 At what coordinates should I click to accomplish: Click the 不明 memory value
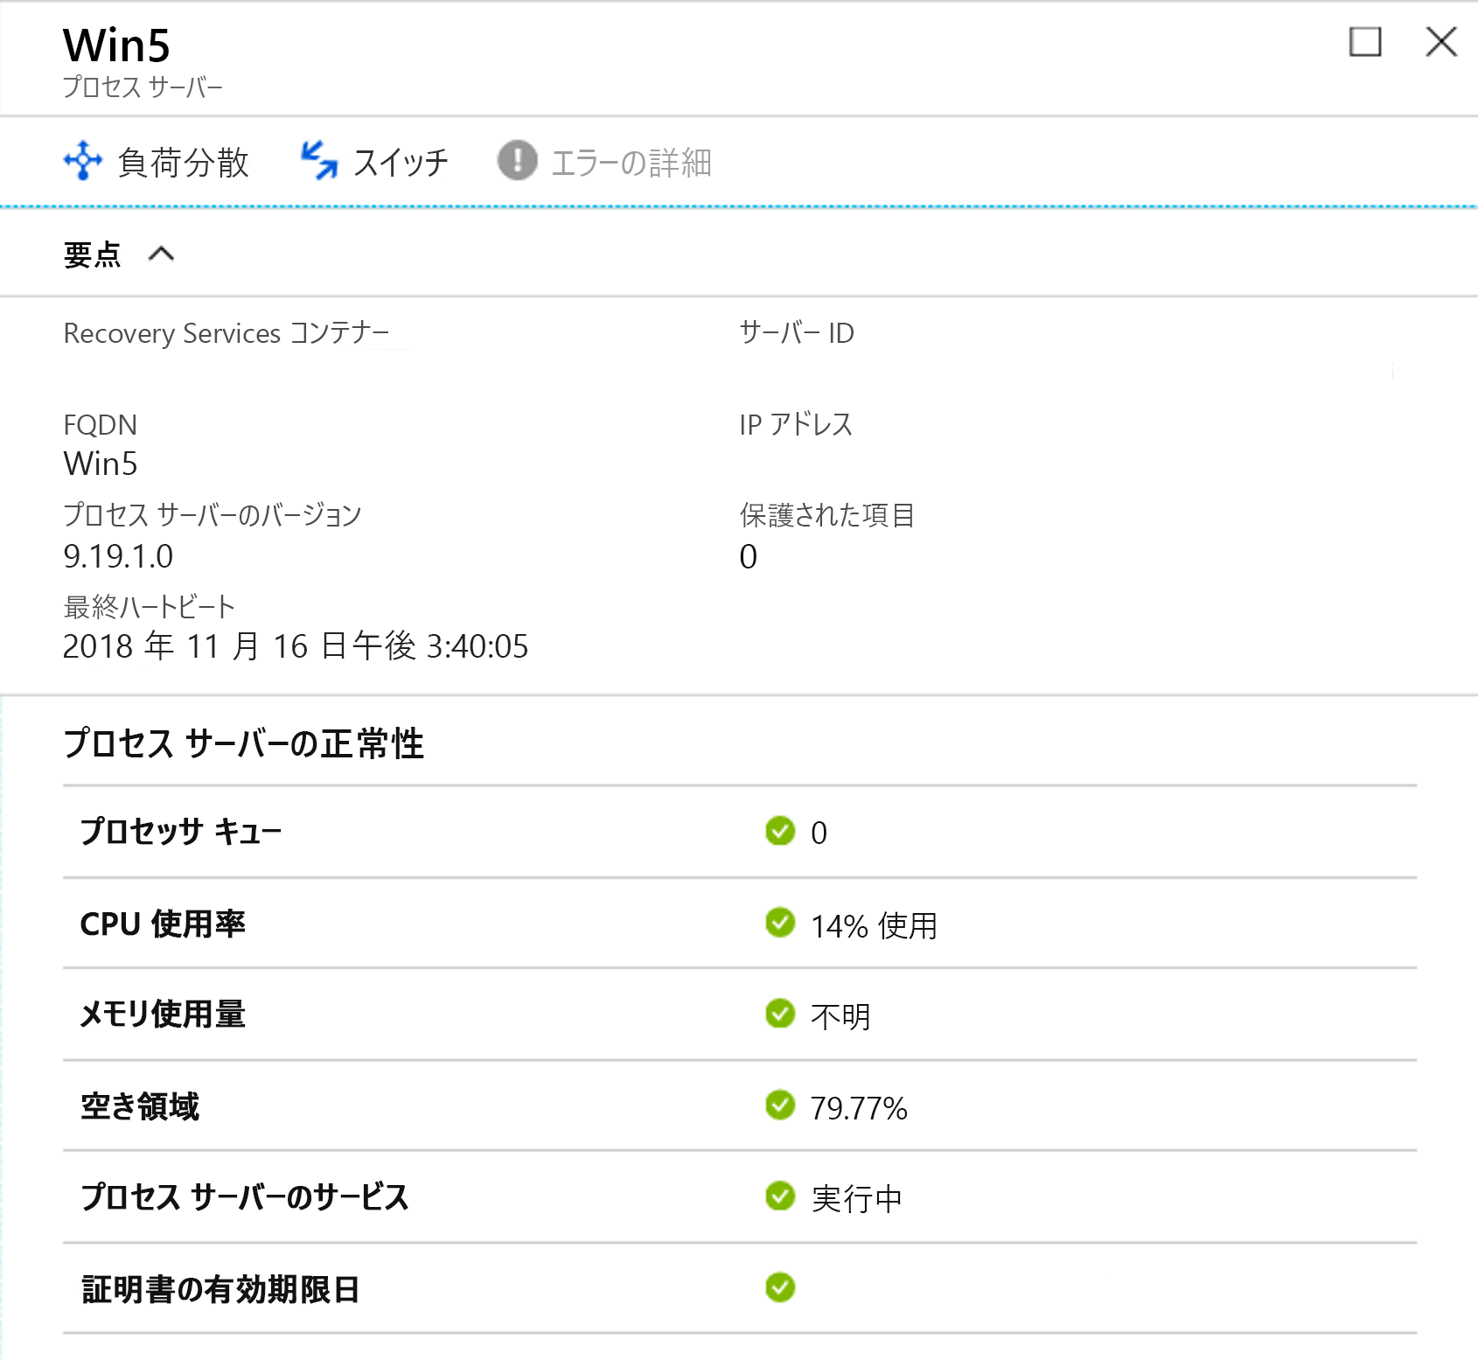click(x=840, y=1016)
